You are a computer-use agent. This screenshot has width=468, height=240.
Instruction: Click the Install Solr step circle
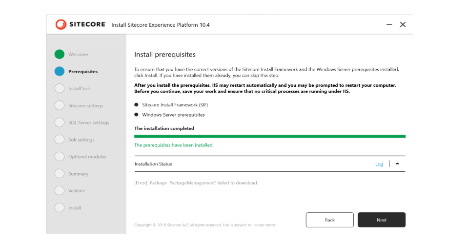[x=60, y=88]
